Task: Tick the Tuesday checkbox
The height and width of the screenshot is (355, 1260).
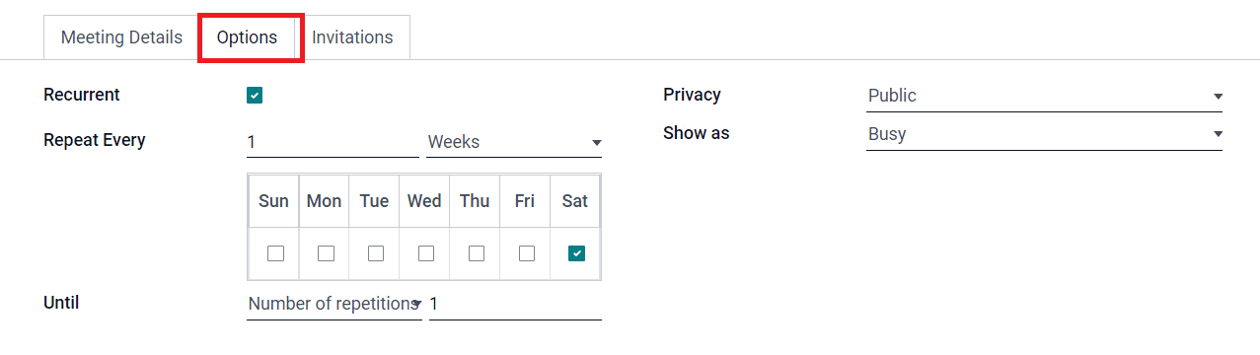Action: coord(376,253)
